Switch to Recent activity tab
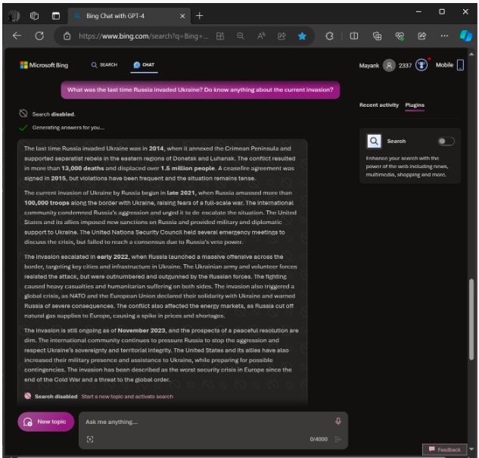479x458 pixels. click(x=378, y=105)
